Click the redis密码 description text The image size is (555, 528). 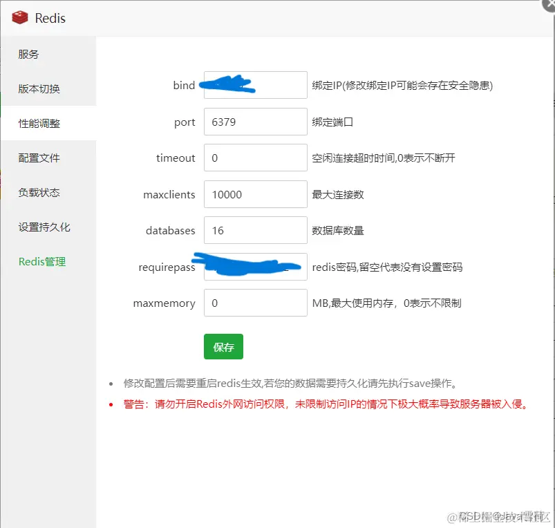[x=387, y=267]
